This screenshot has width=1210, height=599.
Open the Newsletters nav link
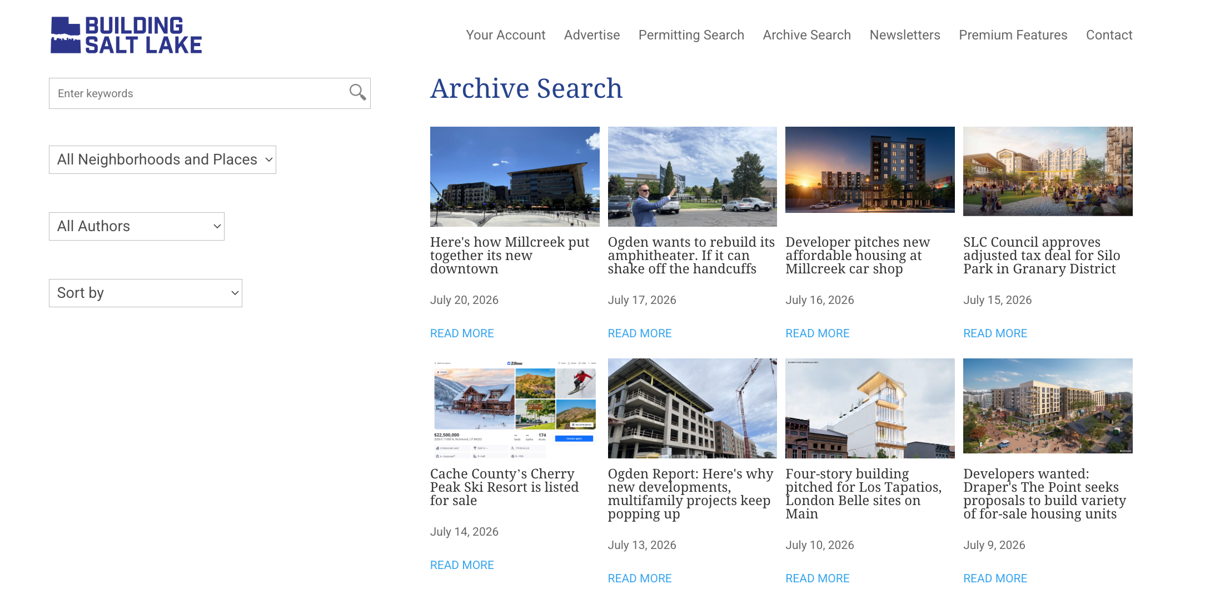905,35
